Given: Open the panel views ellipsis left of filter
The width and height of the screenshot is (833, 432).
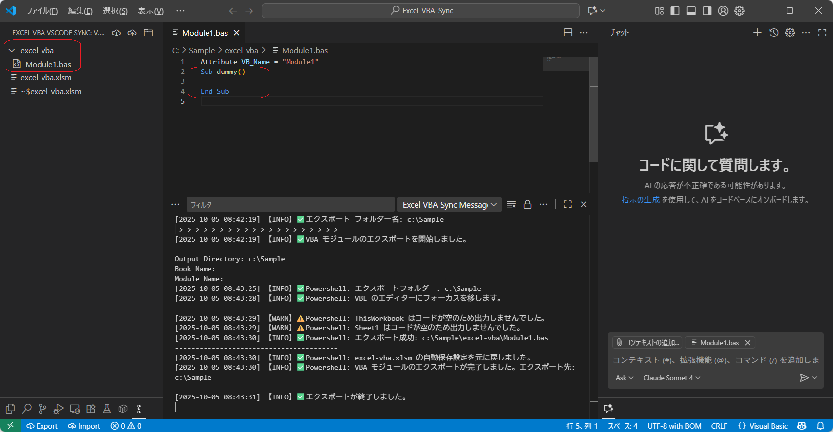Looking at the screenshot, I should click(x=175, y=204).
